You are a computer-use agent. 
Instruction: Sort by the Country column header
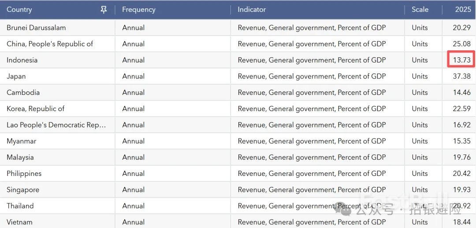coord(19,10)
